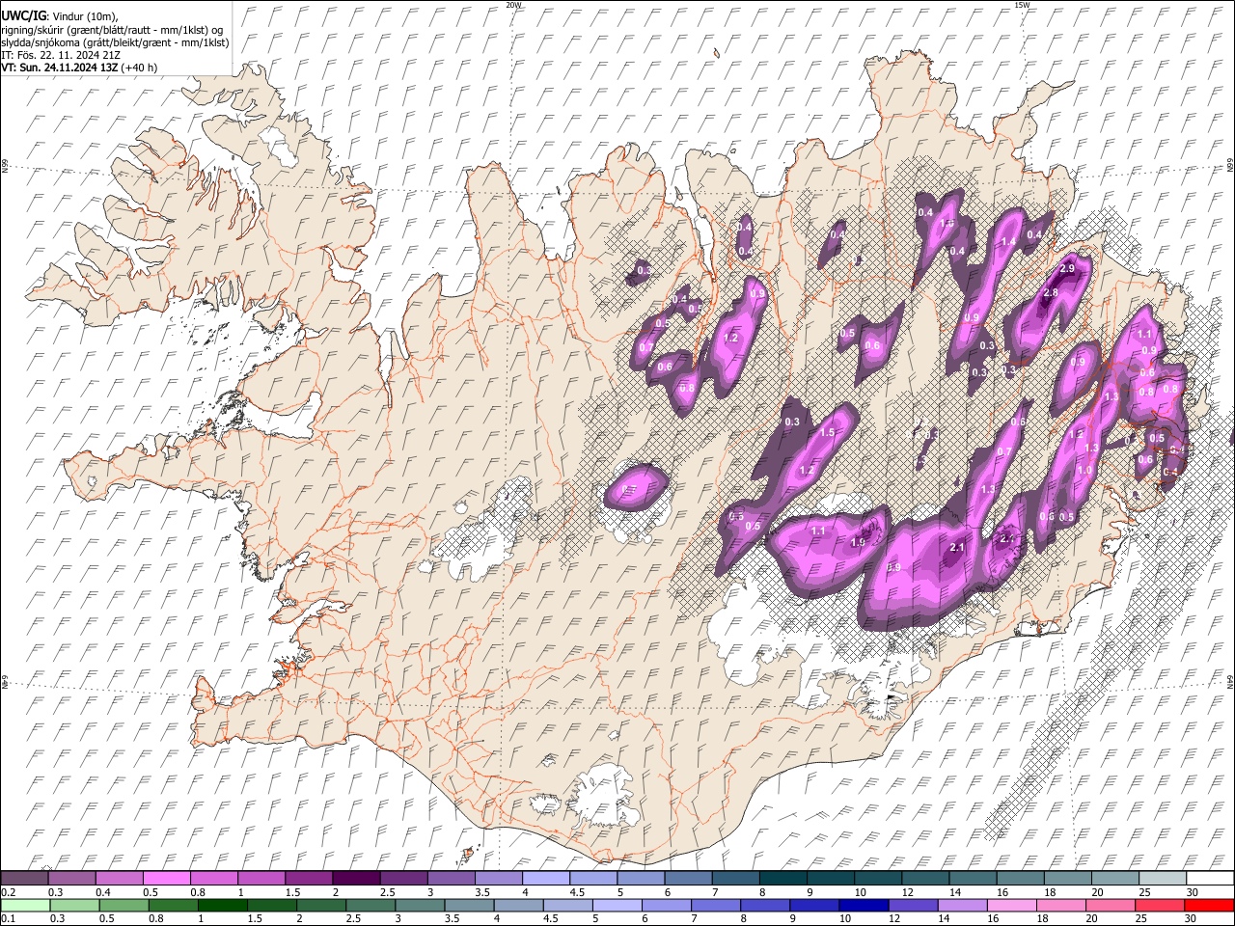Click the dark teal snow swatch between 8 and 9

pos(782,879)
